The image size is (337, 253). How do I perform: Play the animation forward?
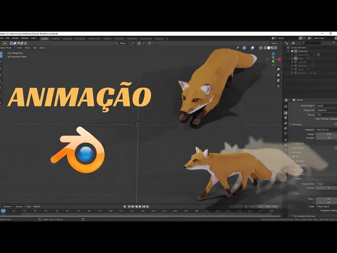[140, 206]
